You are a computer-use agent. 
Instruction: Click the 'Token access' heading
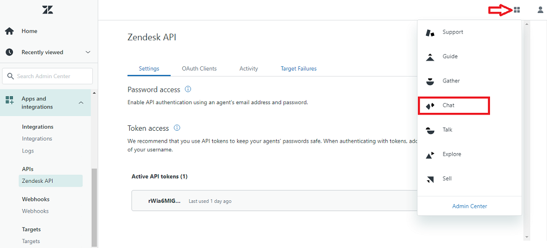[x=148, y=129]
